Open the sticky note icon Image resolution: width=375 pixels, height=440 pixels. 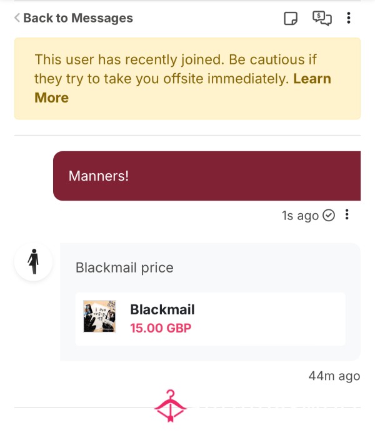[x=291, y=19]
